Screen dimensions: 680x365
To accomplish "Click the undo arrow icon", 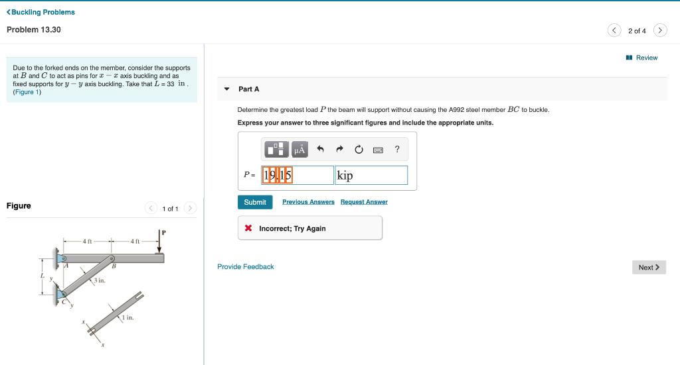I will [x=320, y=149].
